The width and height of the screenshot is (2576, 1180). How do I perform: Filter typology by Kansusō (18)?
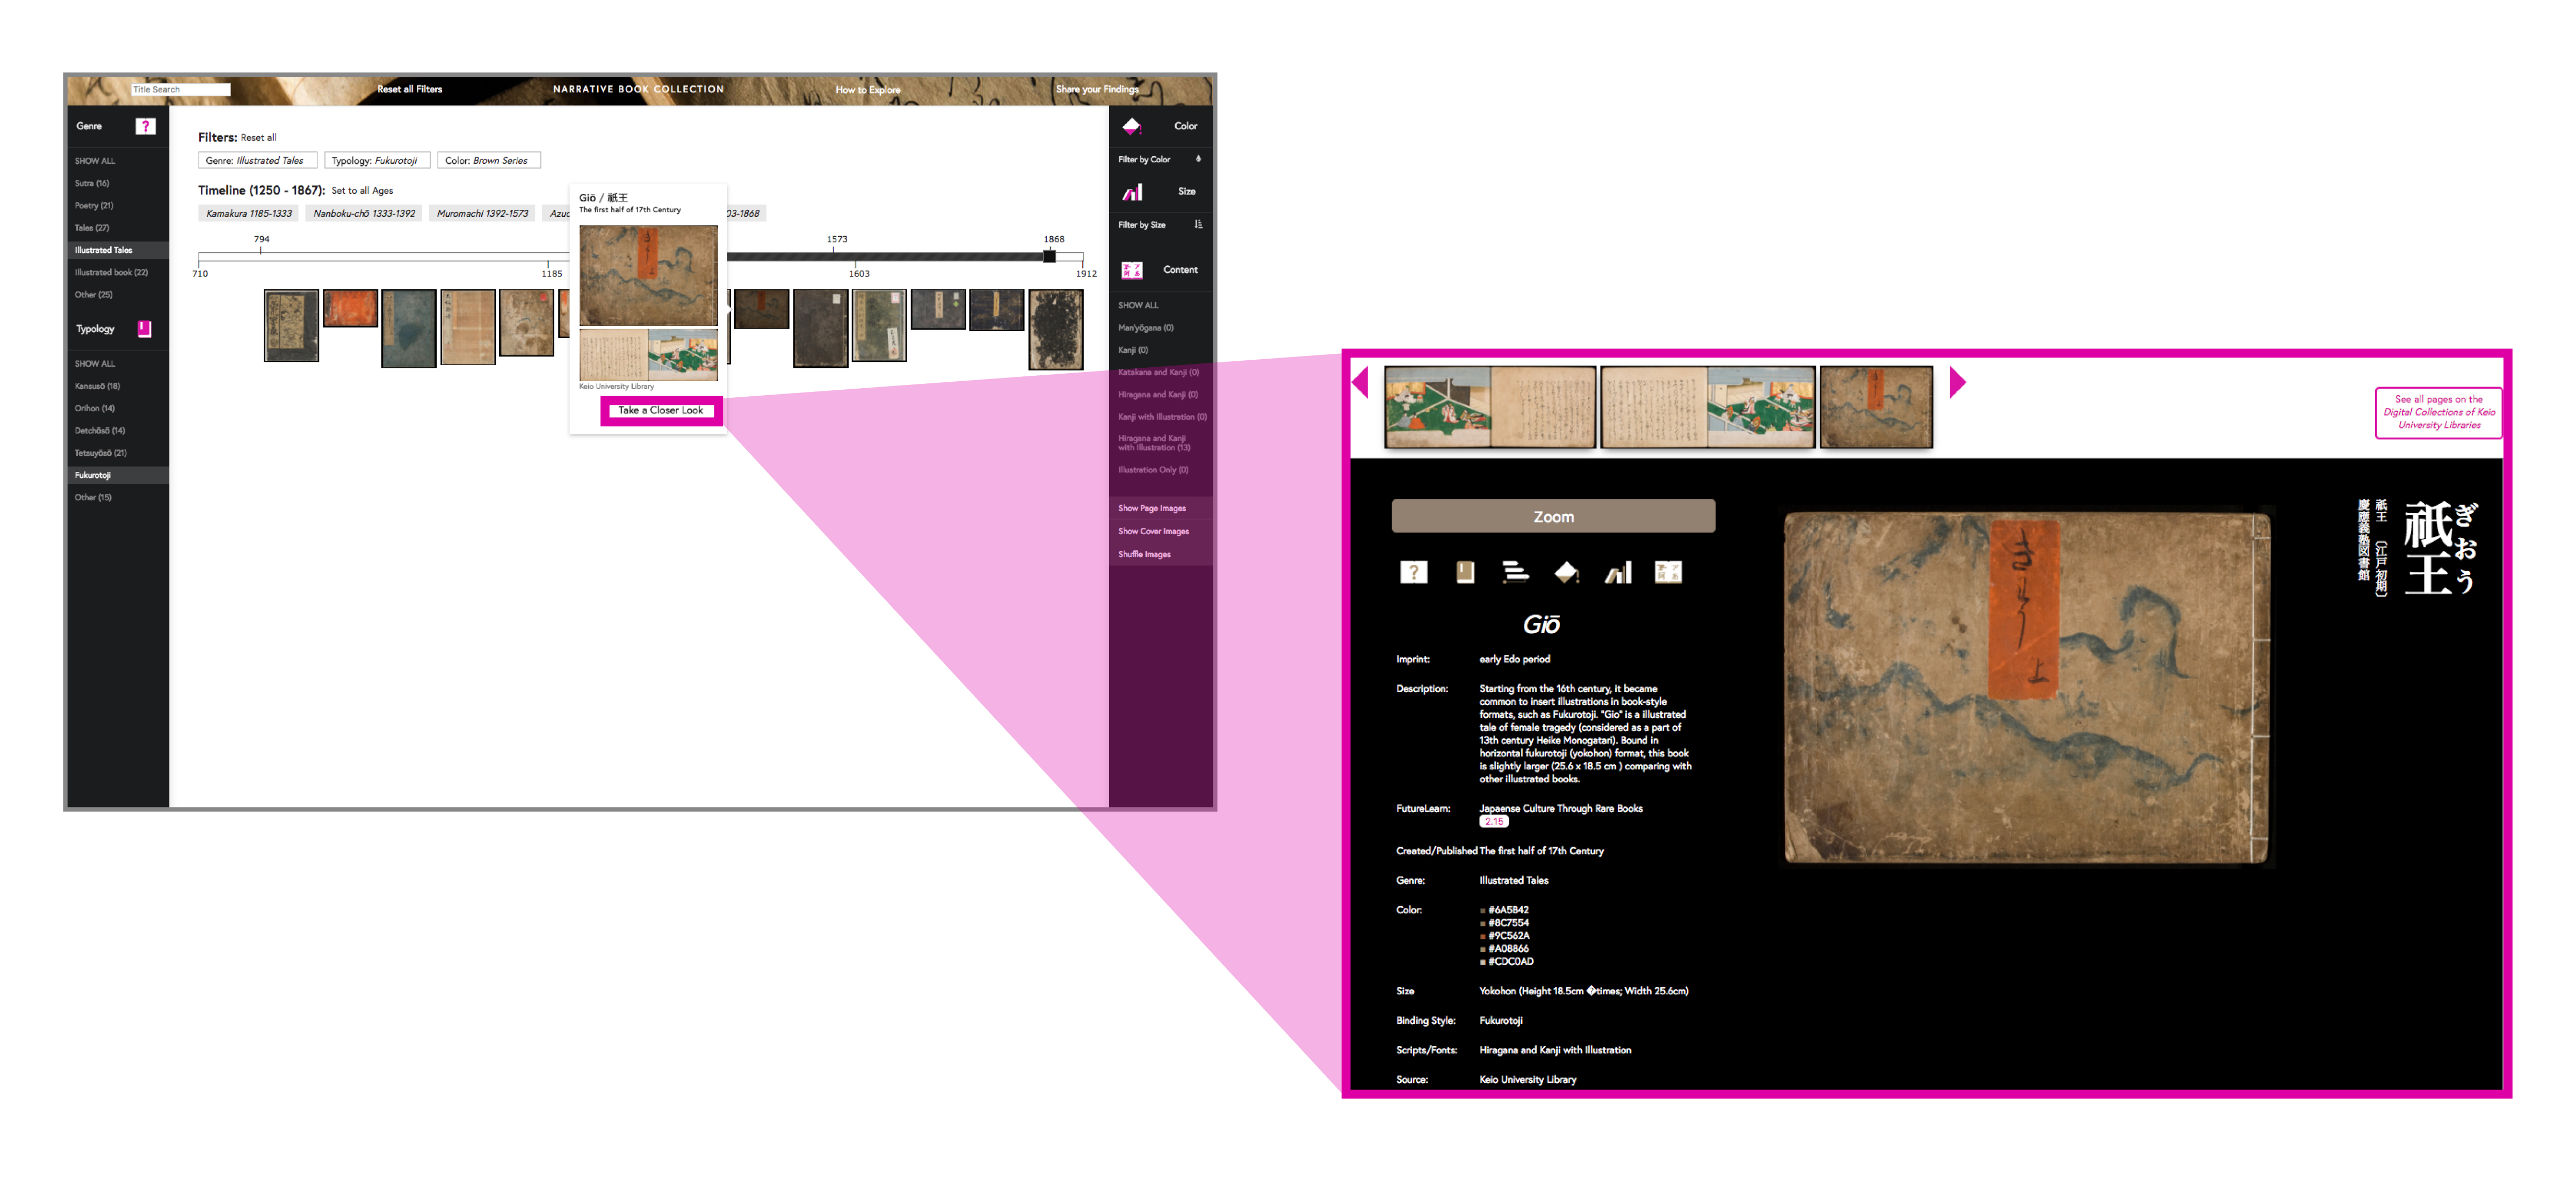coord(97,387)
